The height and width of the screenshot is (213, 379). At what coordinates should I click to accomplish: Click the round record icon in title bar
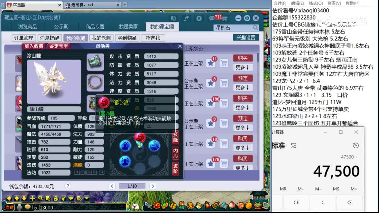(199, 18)
